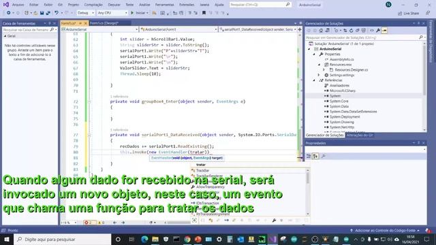Click Live Share button

[x=408, y=13]
